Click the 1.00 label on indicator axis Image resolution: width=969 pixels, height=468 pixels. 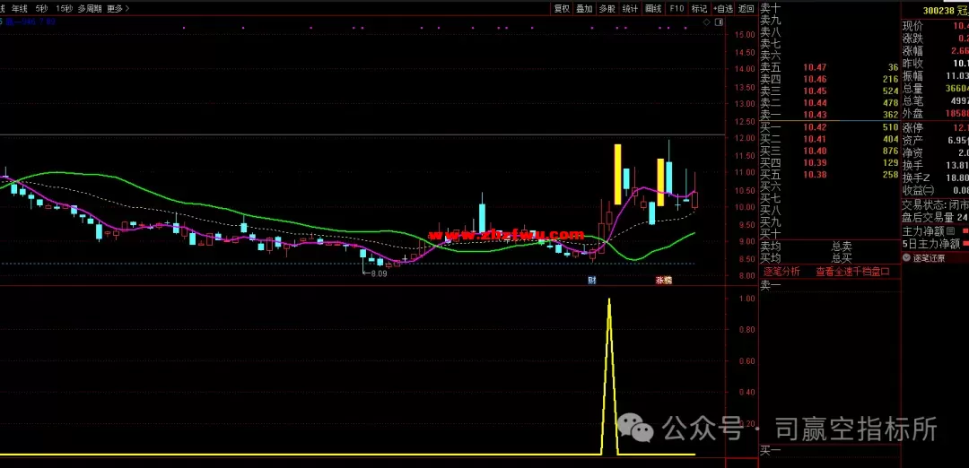pos(746,299)
